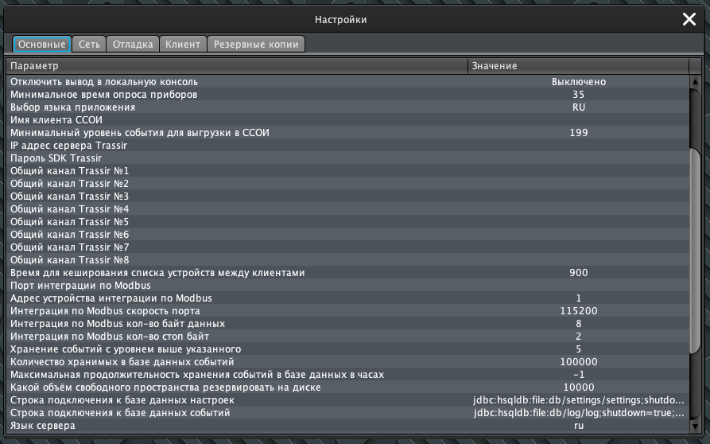Click the empty IP адрес сервера Trassir value
This screenshot has width=710, height=444.
[x=578, y=146]
